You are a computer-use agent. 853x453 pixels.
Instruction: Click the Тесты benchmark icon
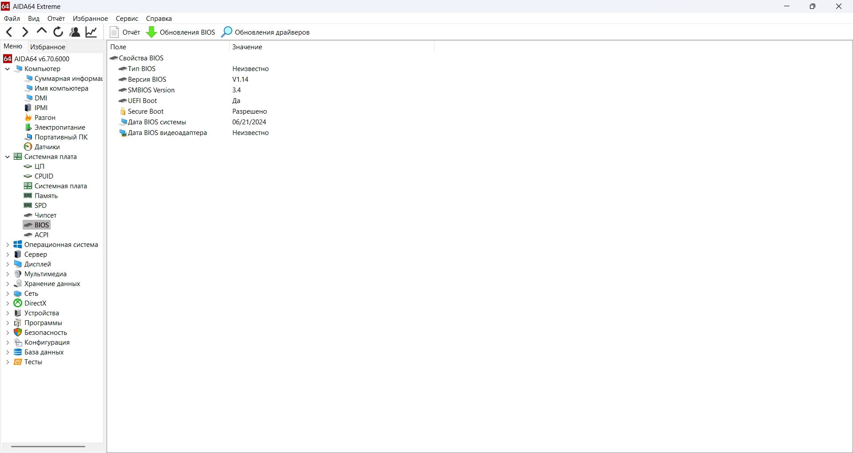pos(18,362)
